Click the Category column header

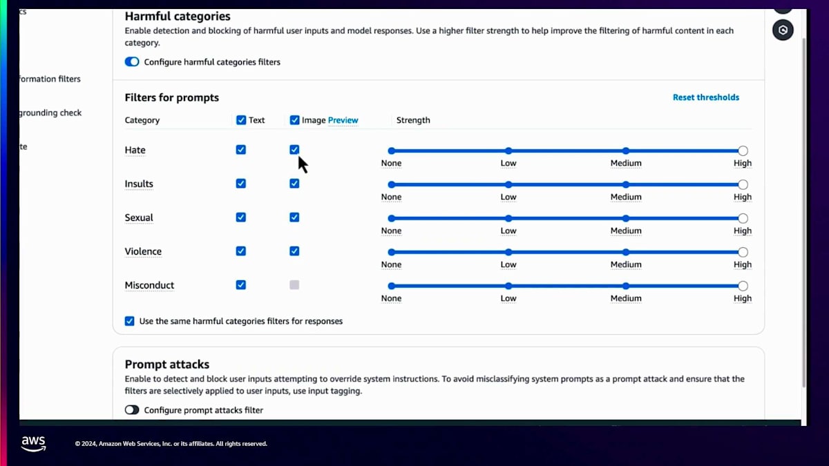[x=142, y=120]
